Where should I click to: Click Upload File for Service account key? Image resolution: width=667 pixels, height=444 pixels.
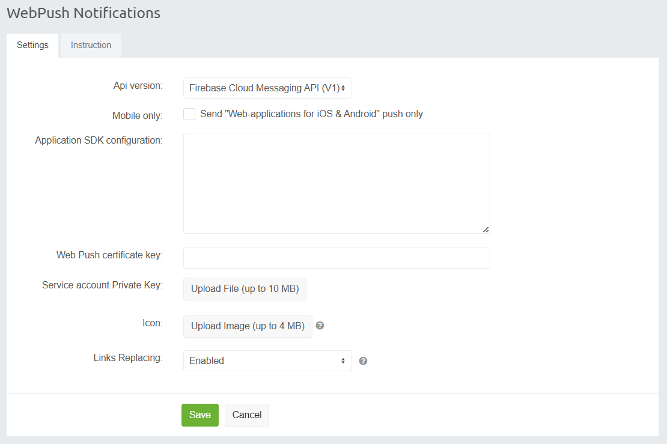coord(245,289)
